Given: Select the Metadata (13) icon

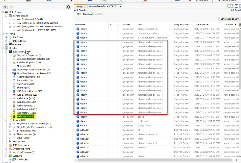Looking at the screenshot, I should tap(14, 66).
